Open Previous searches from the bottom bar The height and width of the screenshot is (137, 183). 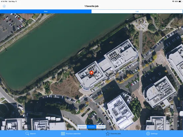[x=71, y=133]
